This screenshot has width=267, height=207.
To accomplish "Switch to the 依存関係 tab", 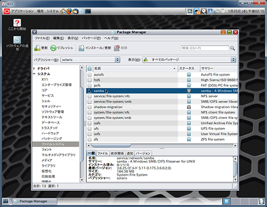I will click(117, 154).
